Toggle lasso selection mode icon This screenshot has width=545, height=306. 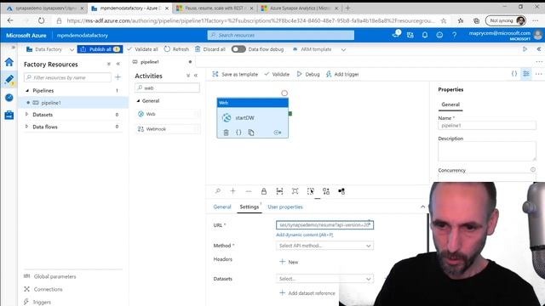(x=310, y=191)
